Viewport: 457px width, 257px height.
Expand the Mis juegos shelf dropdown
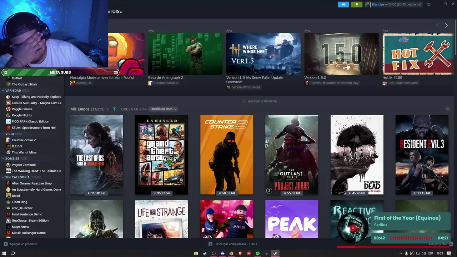tap(108, 109)
